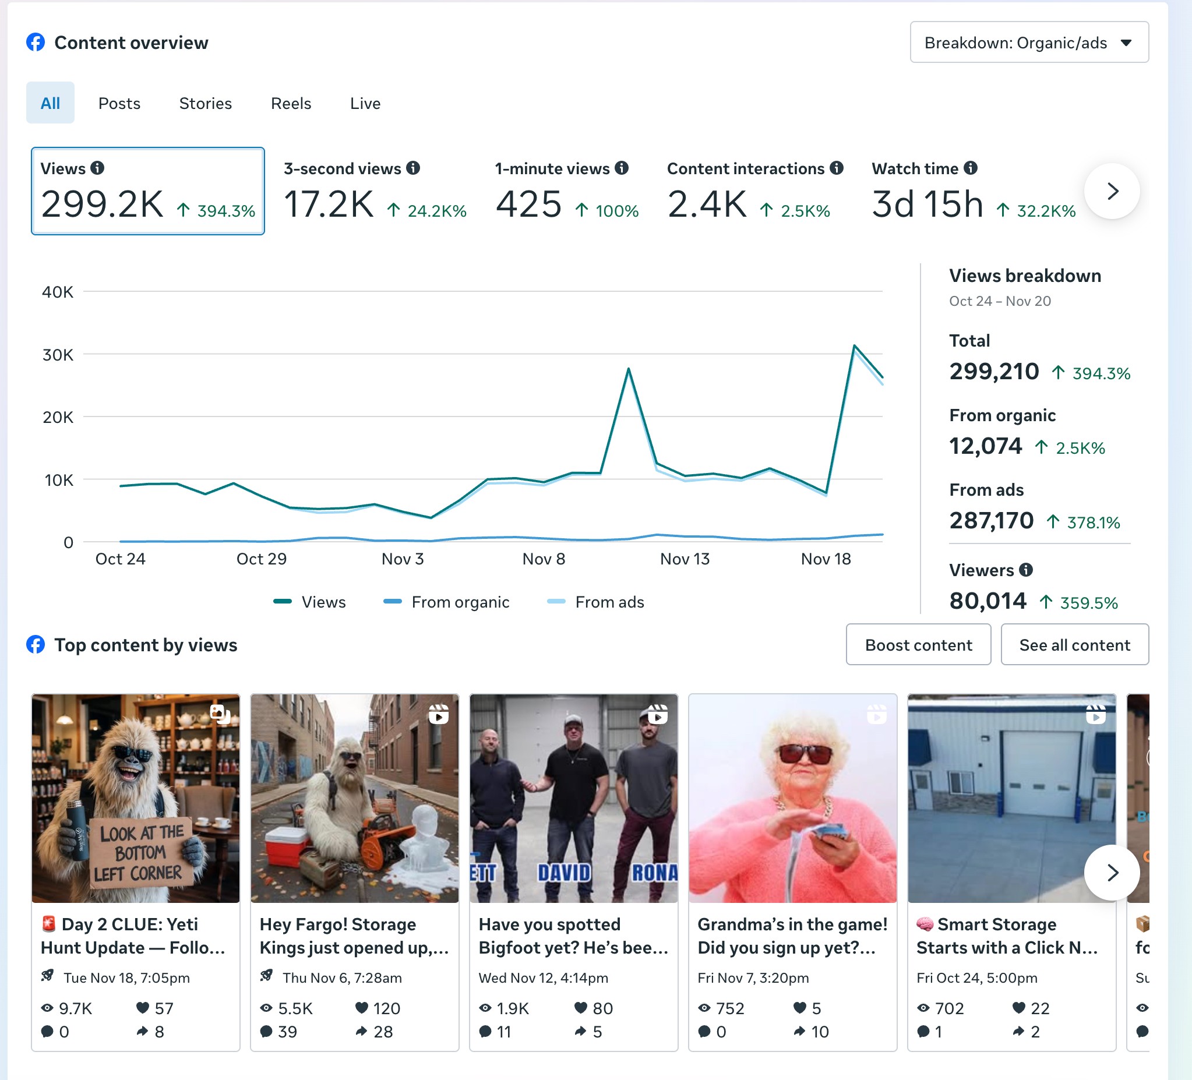Click the See all content button
The width and height of the screenshot is (1192, 1080).
(x=1074, y=644)
